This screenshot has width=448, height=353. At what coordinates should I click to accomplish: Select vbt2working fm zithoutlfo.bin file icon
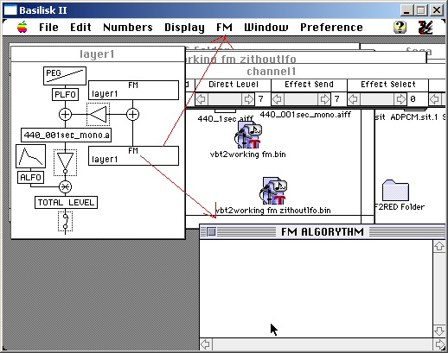[x=273, y=191]
